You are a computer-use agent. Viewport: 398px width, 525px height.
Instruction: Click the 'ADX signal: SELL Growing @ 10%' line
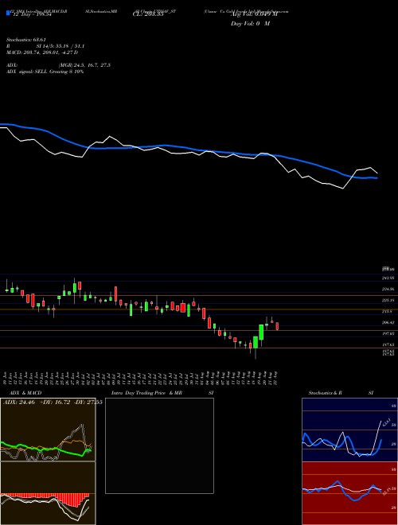tap(45, 72)
